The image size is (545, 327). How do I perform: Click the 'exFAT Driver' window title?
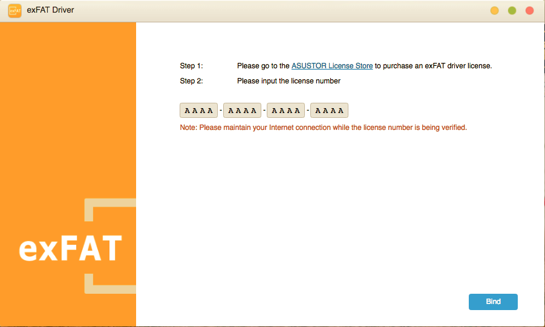tap(50, 10)
